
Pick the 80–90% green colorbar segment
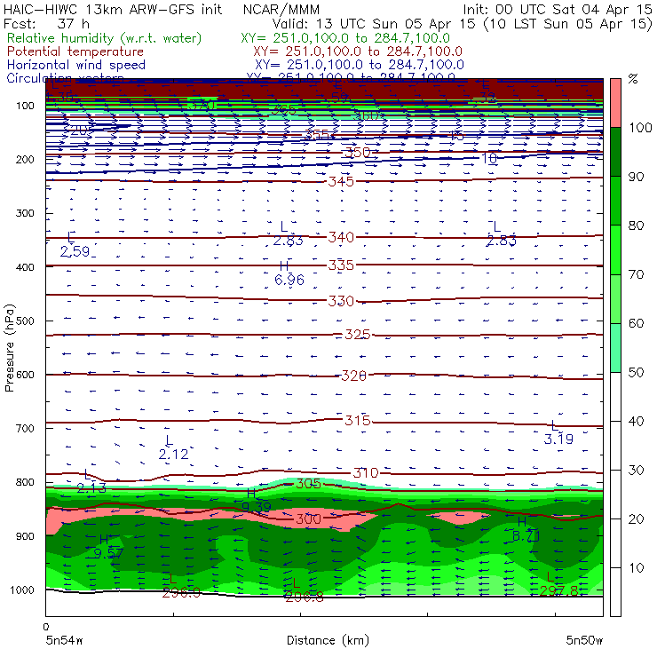pos(615,201)
